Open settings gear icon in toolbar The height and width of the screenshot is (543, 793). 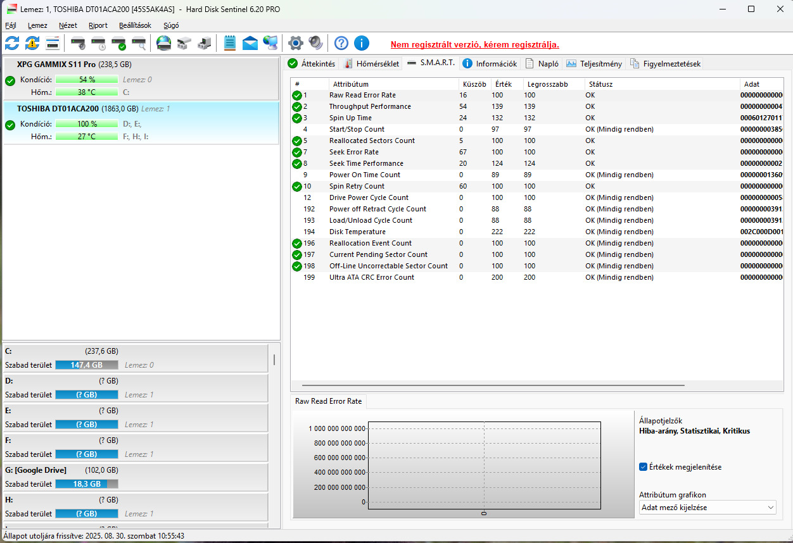pyautogui.click(x=295, y=43)
